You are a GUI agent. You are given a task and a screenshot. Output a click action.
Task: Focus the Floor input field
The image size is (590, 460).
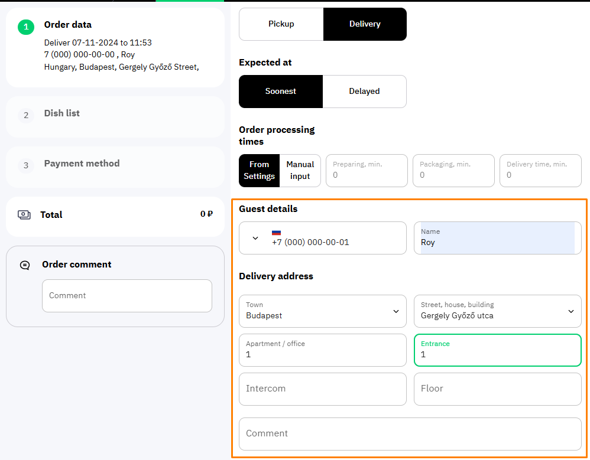497,389
